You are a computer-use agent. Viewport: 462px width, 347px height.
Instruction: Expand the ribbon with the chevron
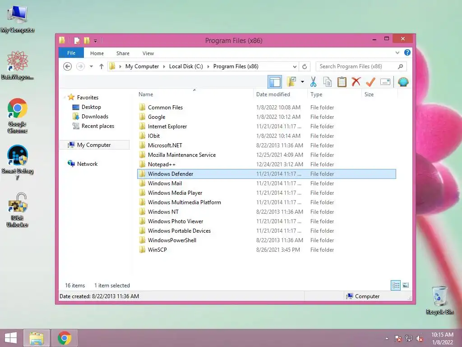pos(397,53)
